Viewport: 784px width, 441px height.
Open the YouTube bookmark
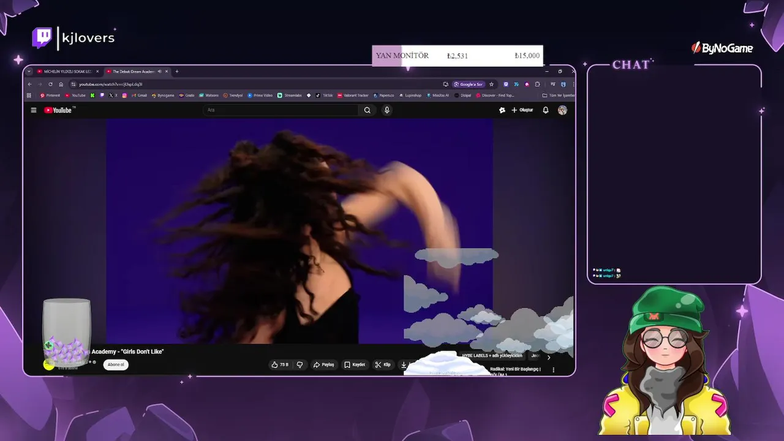pyautogui.click(x=75, y=96)
